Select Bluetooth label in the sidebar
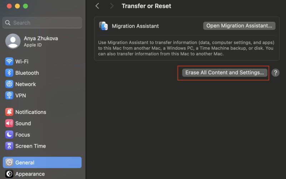This screenshot has width=286, height=179. 27,73
